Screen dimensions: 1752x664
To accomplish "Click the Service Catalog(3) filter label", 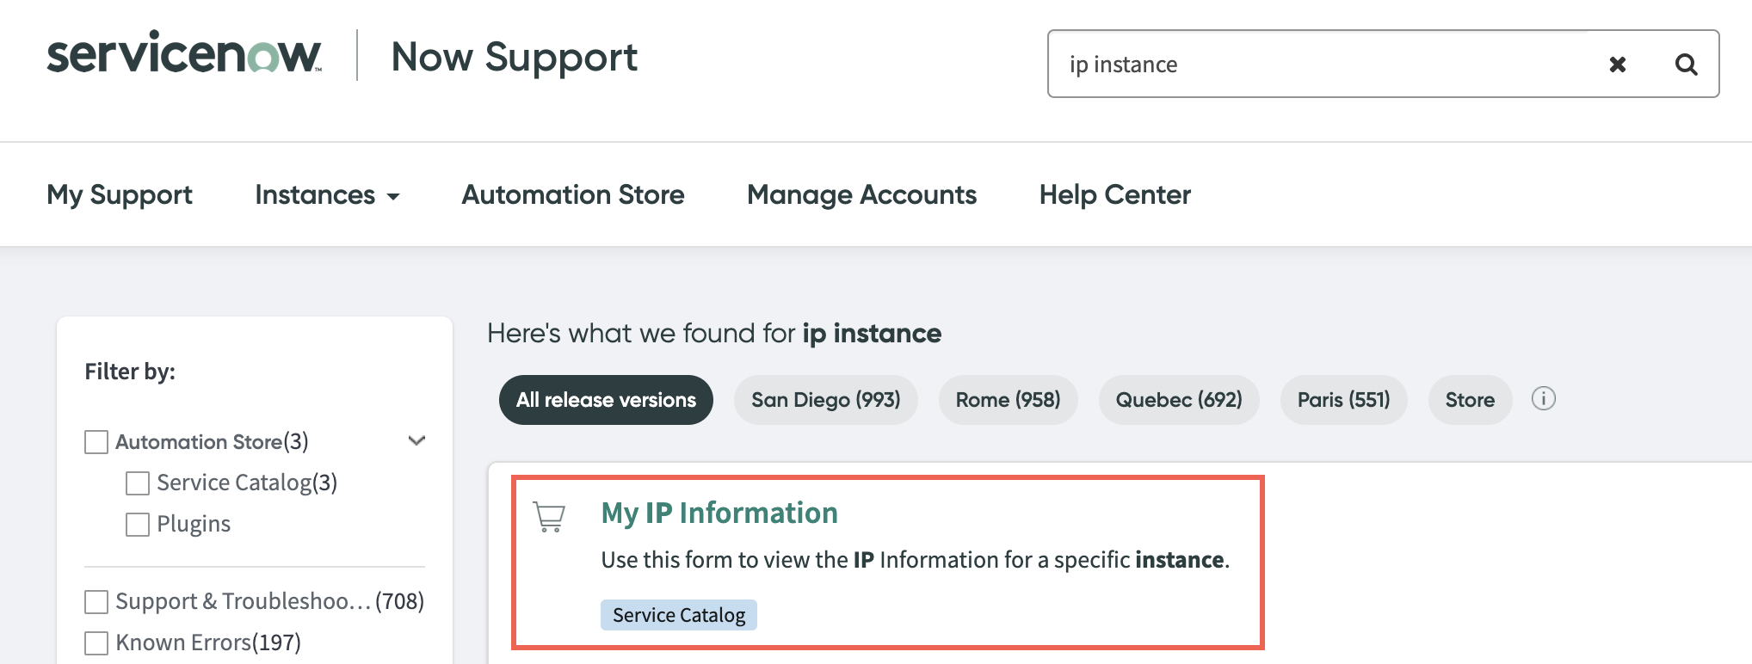I will point(247,483).
